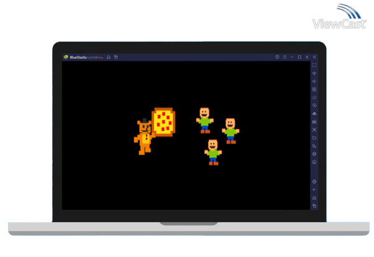Maximize the BlueStacks window
Image resolution: width=374 pixels, height=257 pixels.
[x=299, y=57]
